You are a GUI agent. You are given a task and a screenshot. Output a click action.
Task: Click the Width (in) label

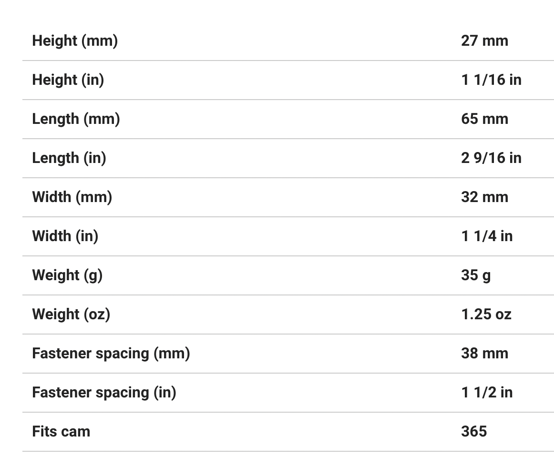65,236
